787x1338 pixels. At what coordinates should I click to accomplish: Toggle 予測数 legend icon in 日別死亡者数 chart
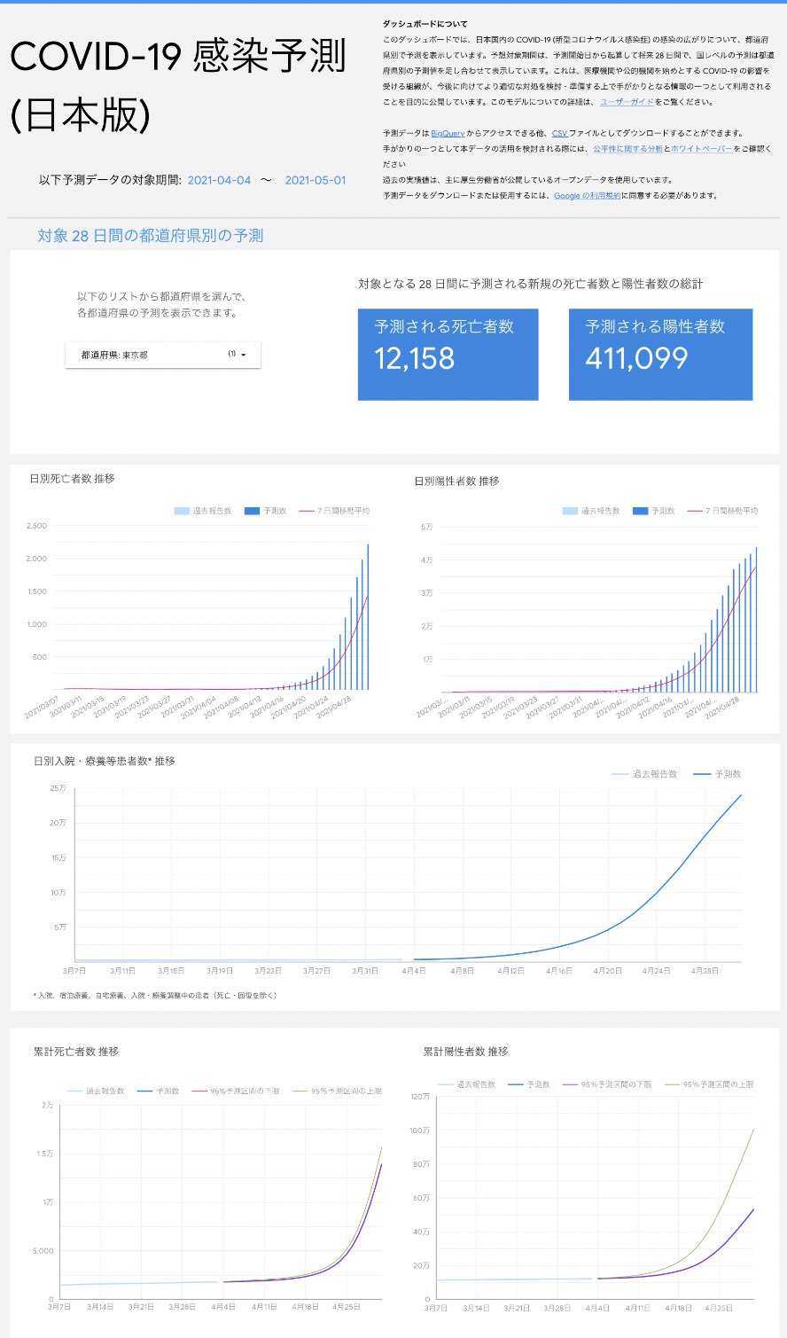coord(251,512)
